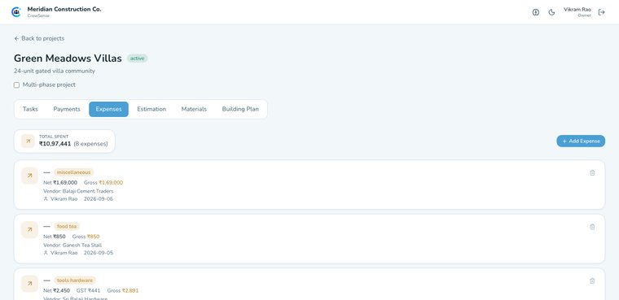This screenshot has width=619, height=300.
Task: Toggle dark mode moon icon
Action: pyautogui.click(x=552, y=12)
